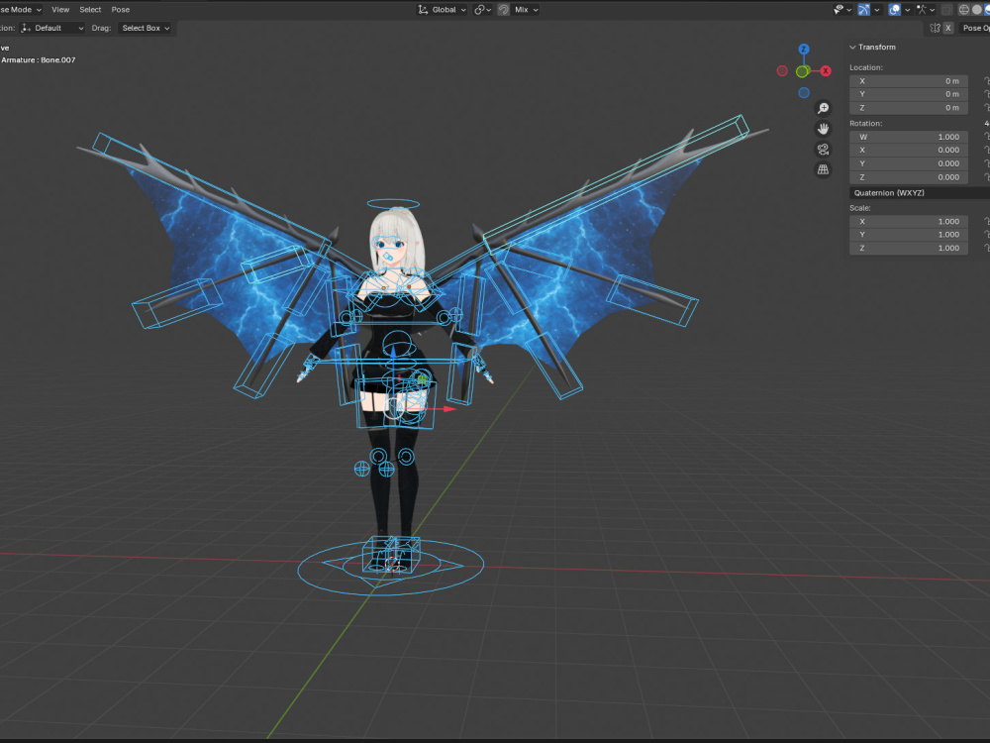This screenshot has width=990, height=743.
Task: Click the red move gizmo arrow
Action: [x=448, y=409]
